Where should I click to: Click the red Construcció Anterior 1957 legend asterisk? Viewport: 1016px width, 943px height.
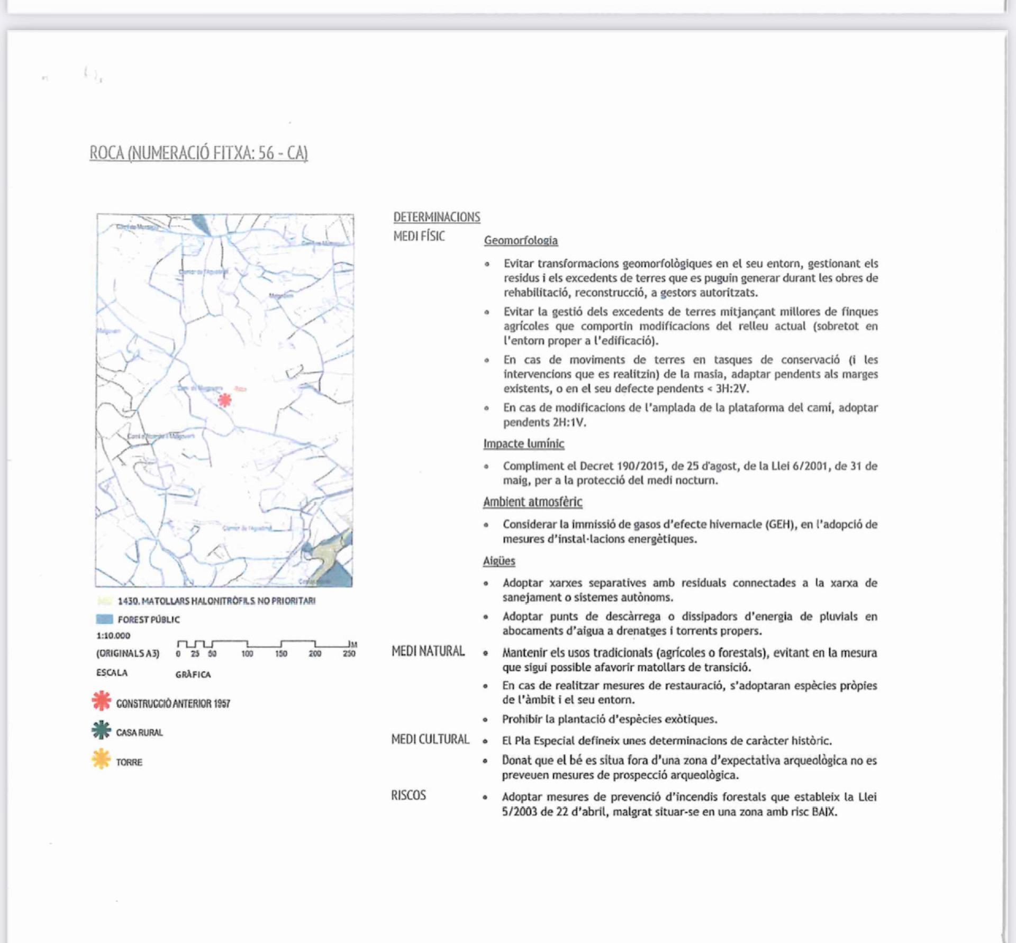click(x=102, y=701)
